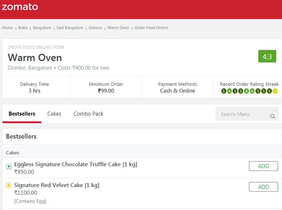The image size is (282, 210).
Task: Add Signature Red Velvet Cake to order
Action: [263, 187]
